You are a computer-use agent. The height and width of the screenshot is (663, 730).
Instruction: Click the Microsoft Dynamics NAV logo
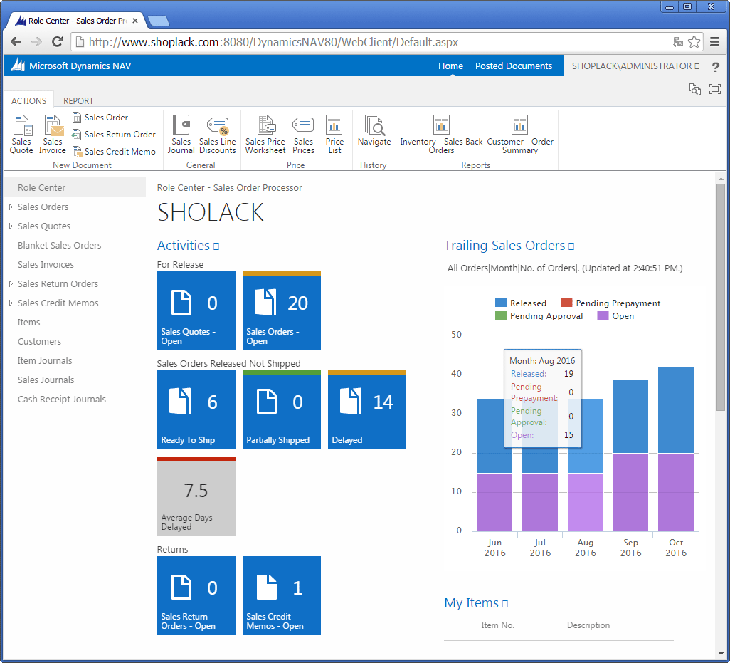click(x=18, y=66)
